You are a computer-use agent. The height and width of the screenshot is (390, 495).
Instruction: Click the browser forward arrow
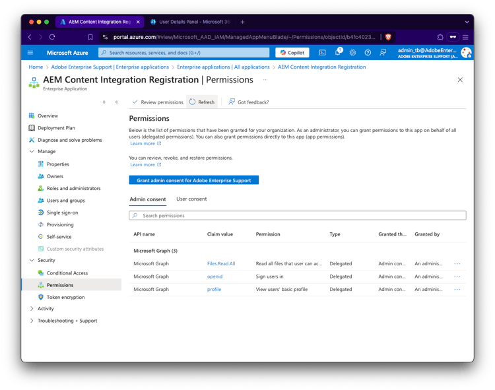[41, 37]
